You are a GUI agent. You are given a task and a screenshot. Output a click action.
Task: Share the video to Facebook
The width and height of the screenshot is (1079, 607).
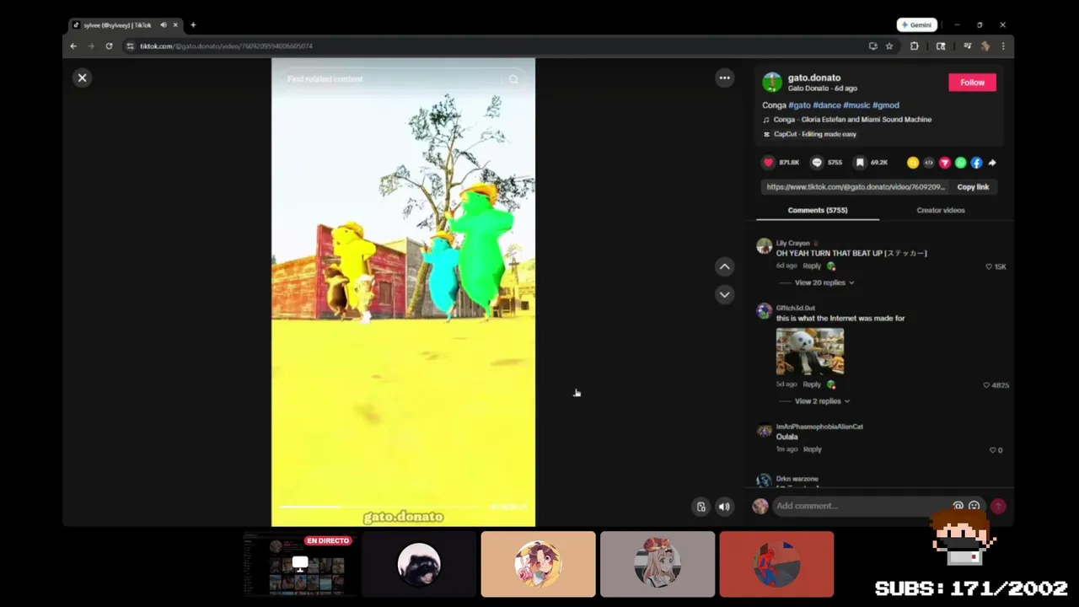pyautogui.click(x=976, y=163)
